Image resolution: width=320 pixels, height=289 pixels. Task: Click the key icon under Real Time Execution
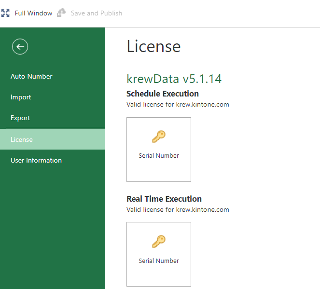[159, 242]
